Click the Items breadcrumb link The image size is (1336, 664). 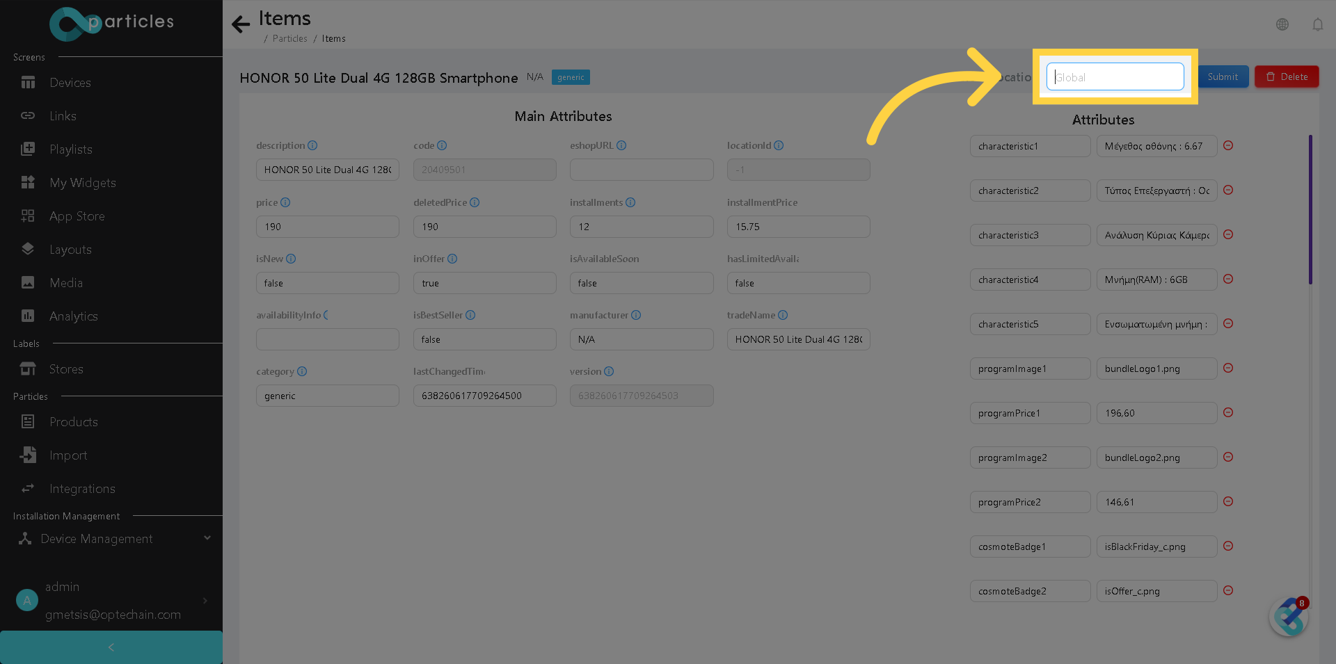[x=333, y=39]
